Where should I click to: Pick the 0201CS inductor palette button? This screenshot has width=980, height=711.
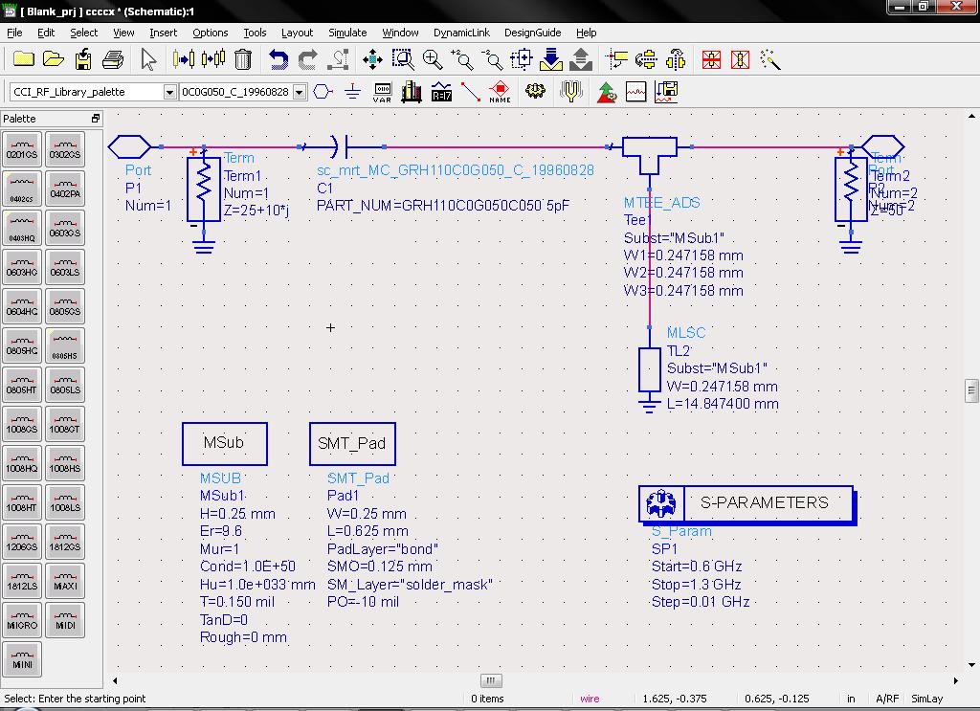pos(22,149)
